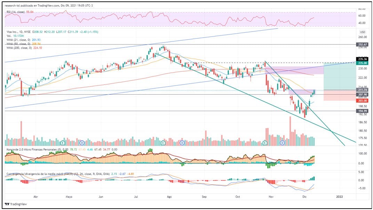Select the Jun label on time axis
The height and width of the screenshot is (210, 373).
pos(101,197)
